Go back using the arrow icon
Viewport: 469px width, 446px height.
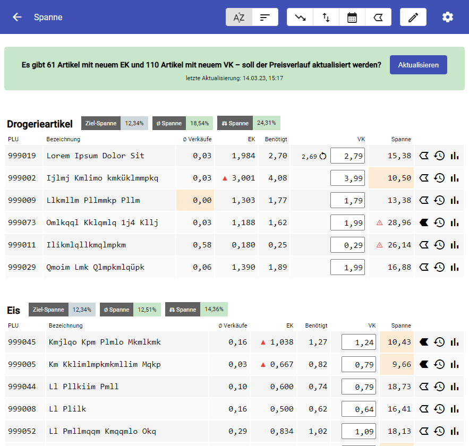(17, 17)
